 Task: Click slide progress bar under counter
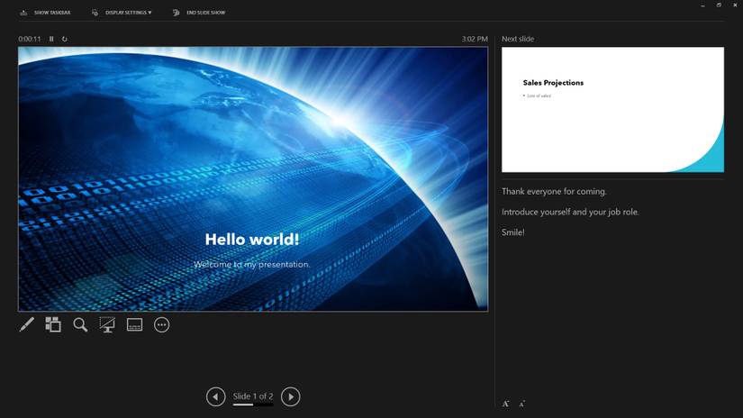coord(253,404)
